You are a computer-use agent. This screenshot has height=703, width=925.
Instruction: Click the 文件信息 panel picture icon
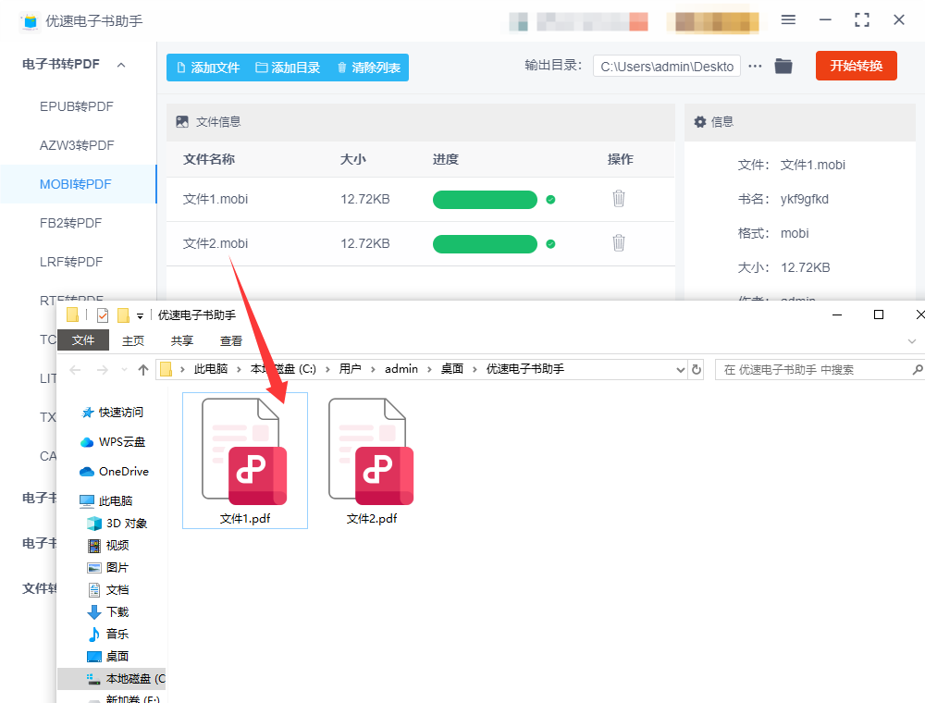(x=182, y=121)
